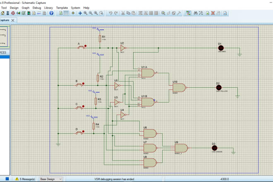The image size is (273, 182).
Task: Click the blue stop simulation button
Action: [x=7, y=179]
